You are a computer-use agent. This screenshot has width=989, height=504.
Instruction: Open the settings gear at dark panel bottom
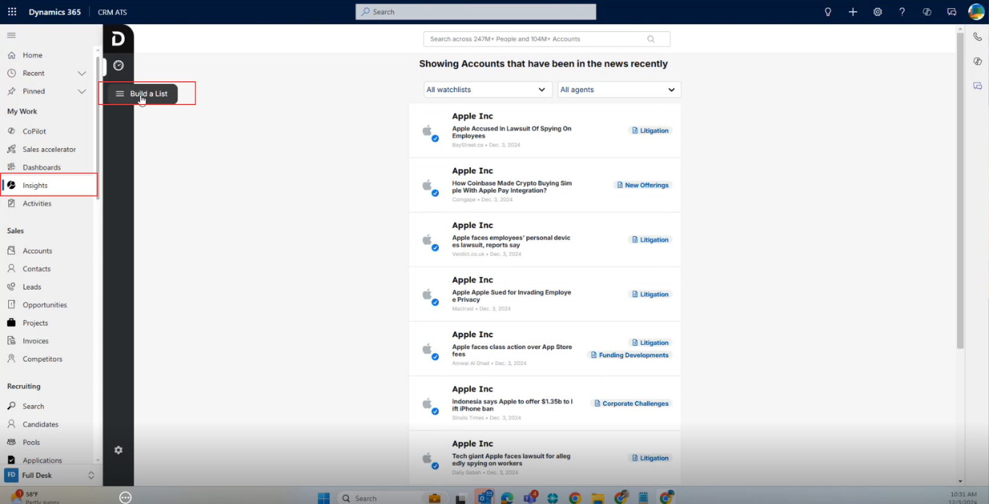point(118,450)
